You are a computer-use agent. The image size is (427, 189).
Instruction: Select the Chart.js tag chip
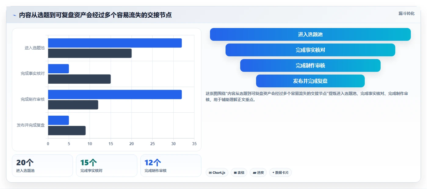(217, 173)
